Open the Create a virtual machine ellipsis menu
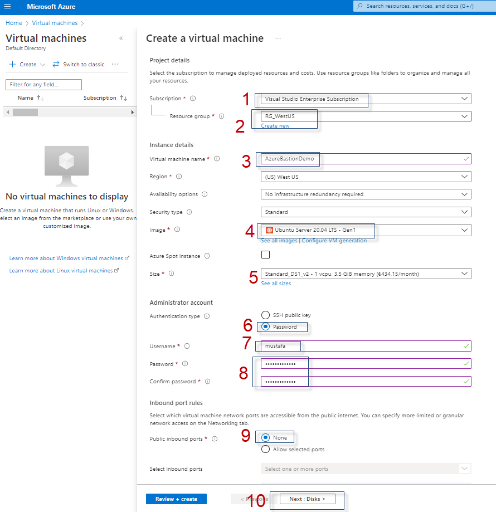This screenshot has width=496, height=512. [278, 38]
